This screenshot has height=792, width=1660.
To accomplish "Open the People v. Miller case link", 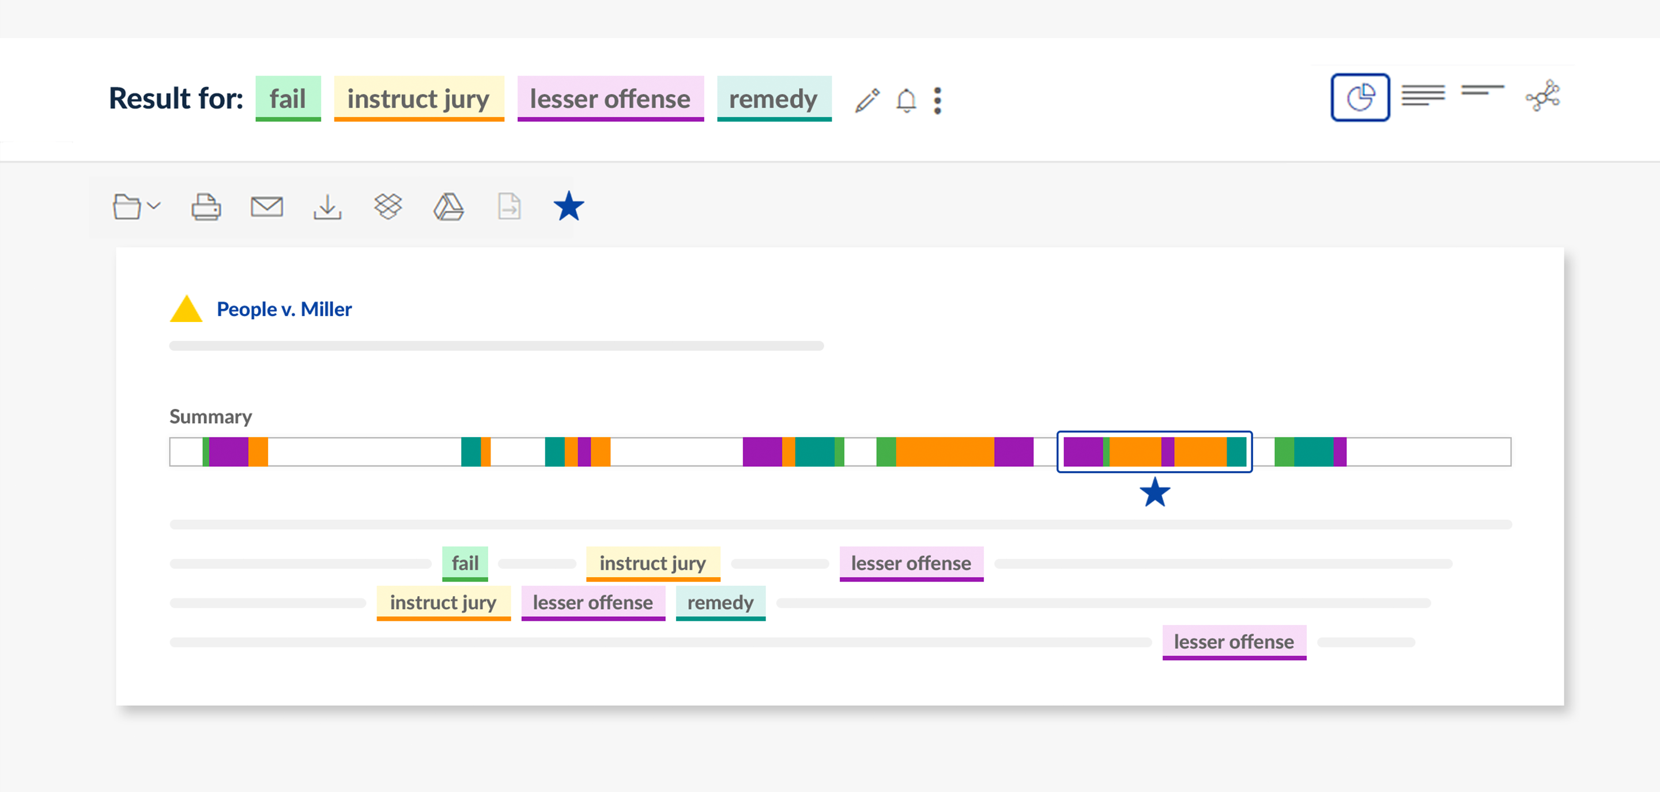I will click(284, 309).
